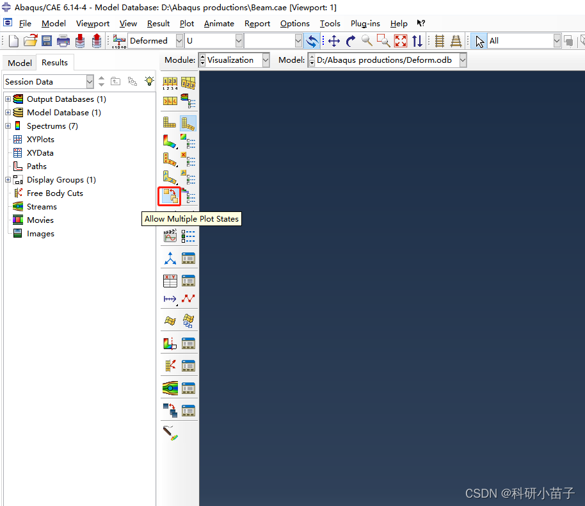585x506 pixels.
Task: Click the red XY curve options icon
Action: [188, 298]
